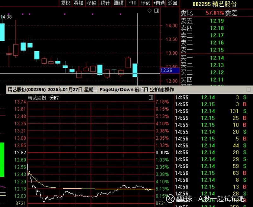Click the 14:56 trade row with 29 S
The width and height of the screenshot is (253, 207).
tap(211, 159)
